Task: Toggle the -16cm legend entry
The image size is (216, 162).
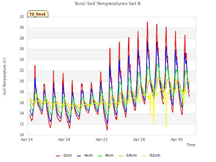Action: coord(128,156)
